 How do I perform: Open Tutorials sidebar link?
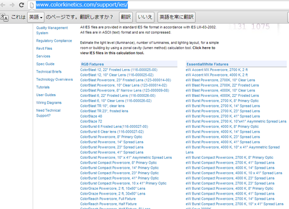pos(43,87)
